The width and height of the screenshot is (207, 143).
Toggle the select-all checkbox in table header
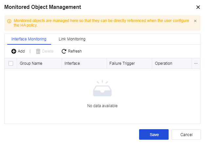(11, 63)
